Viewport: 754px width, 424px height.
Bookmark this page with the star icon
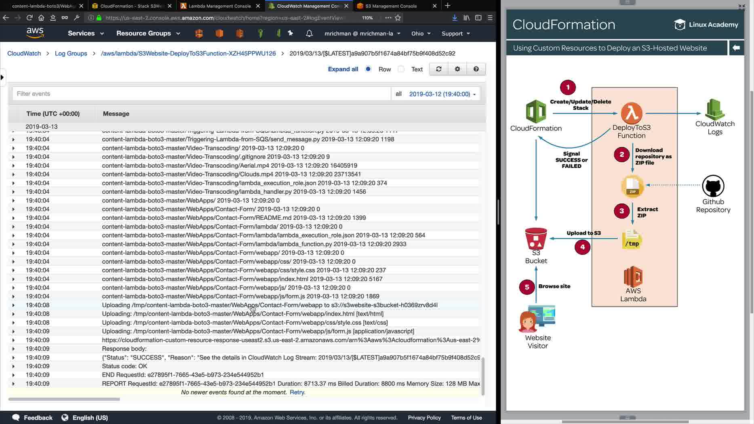(x=398, y=18)
